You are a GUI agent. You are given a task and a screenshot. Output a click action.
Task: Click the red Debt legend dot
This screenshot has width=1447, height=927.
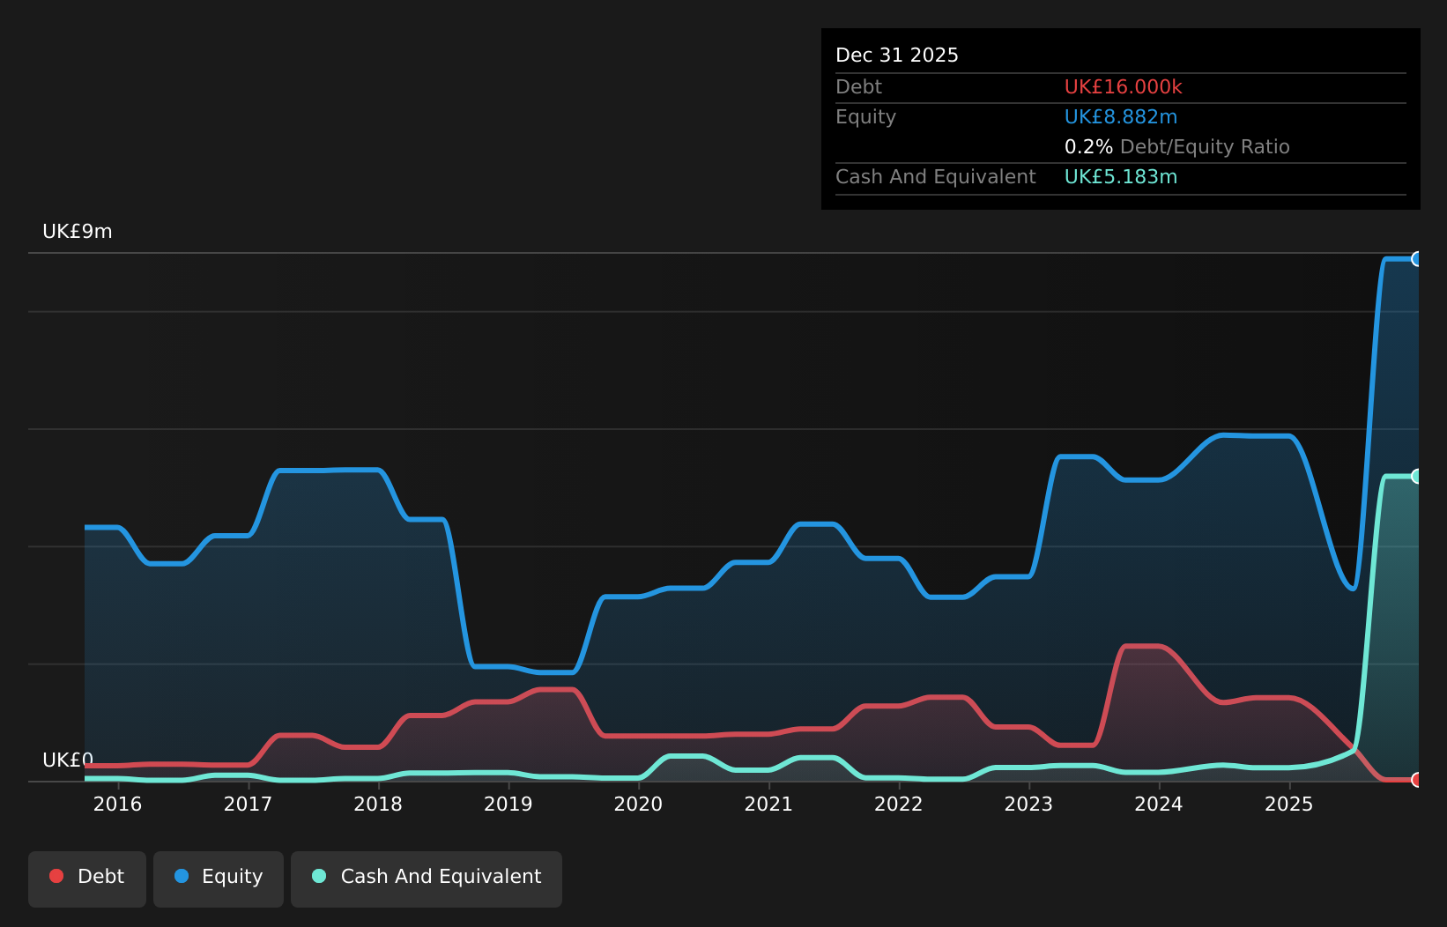(56, 876)
